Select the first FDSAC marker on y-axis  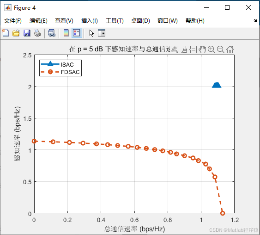tap(34, 141)
